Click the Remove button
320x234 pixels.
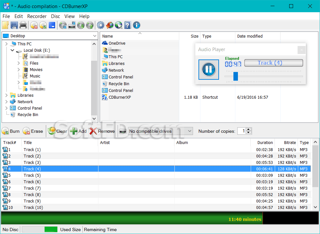(x=102, y=131)
